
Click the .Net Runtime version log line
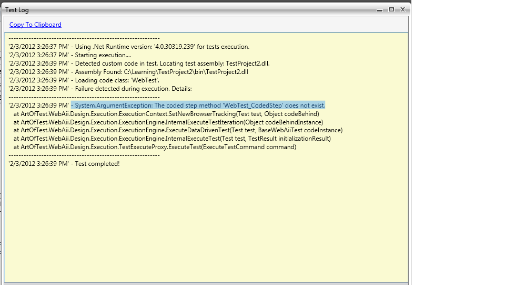pyautogui.click(x=129, y=47)
